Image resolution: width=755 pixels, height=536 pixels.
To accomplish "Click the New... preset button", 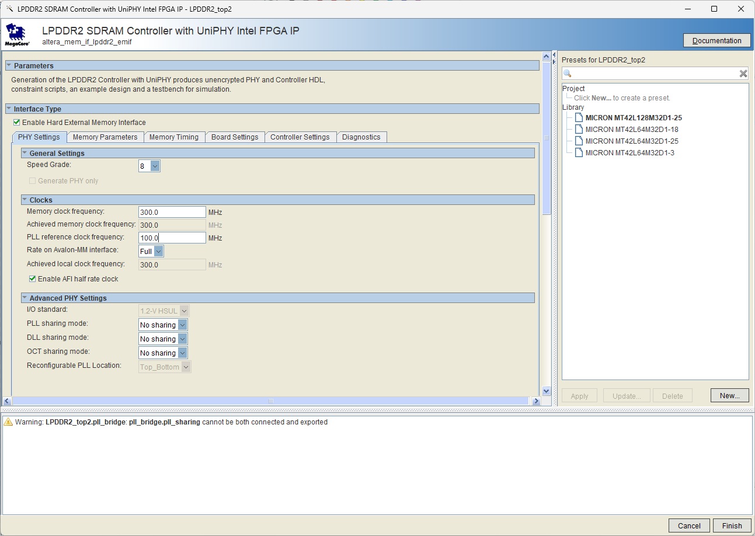I will (x=730, y=396).
